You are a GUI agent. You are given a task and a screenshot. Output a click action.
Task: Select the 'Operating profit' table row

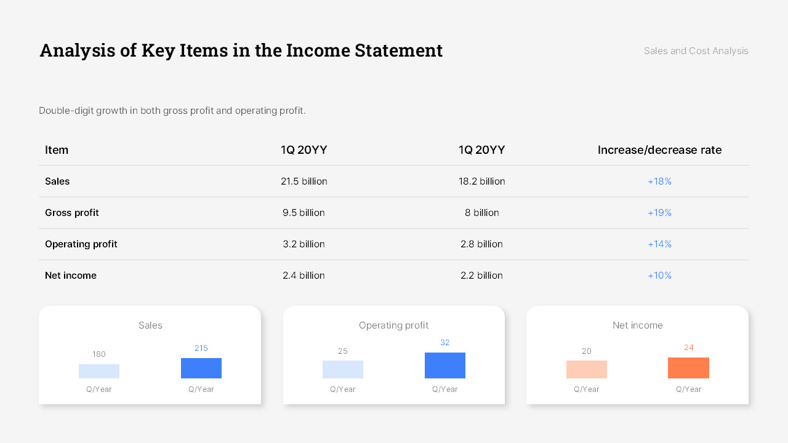click(394, 244)
